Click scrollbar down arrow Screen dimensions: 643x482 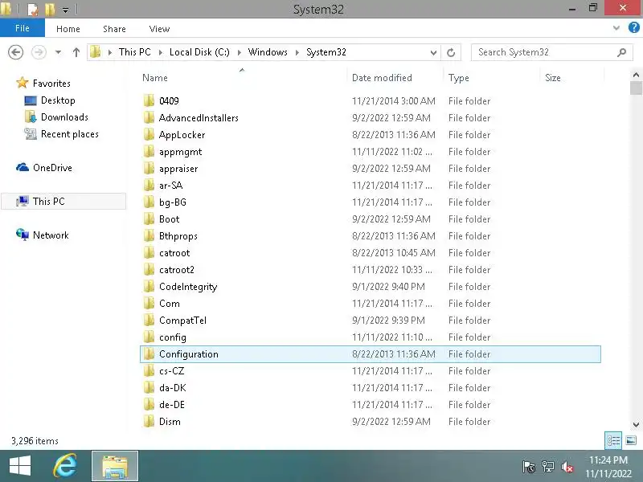(636, 425)
